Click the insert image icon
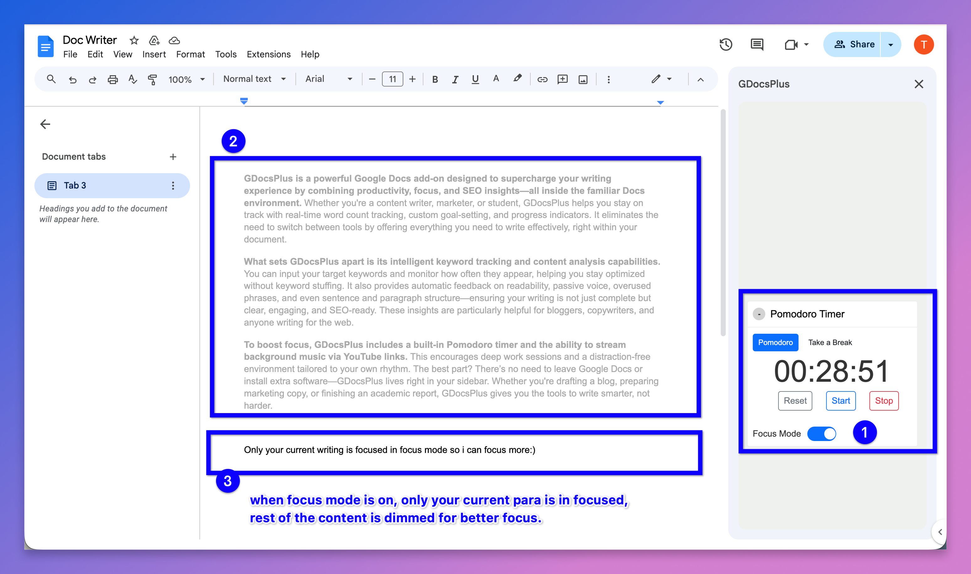Viewport: 971px width, 574px height. click(x=583, y=79)
